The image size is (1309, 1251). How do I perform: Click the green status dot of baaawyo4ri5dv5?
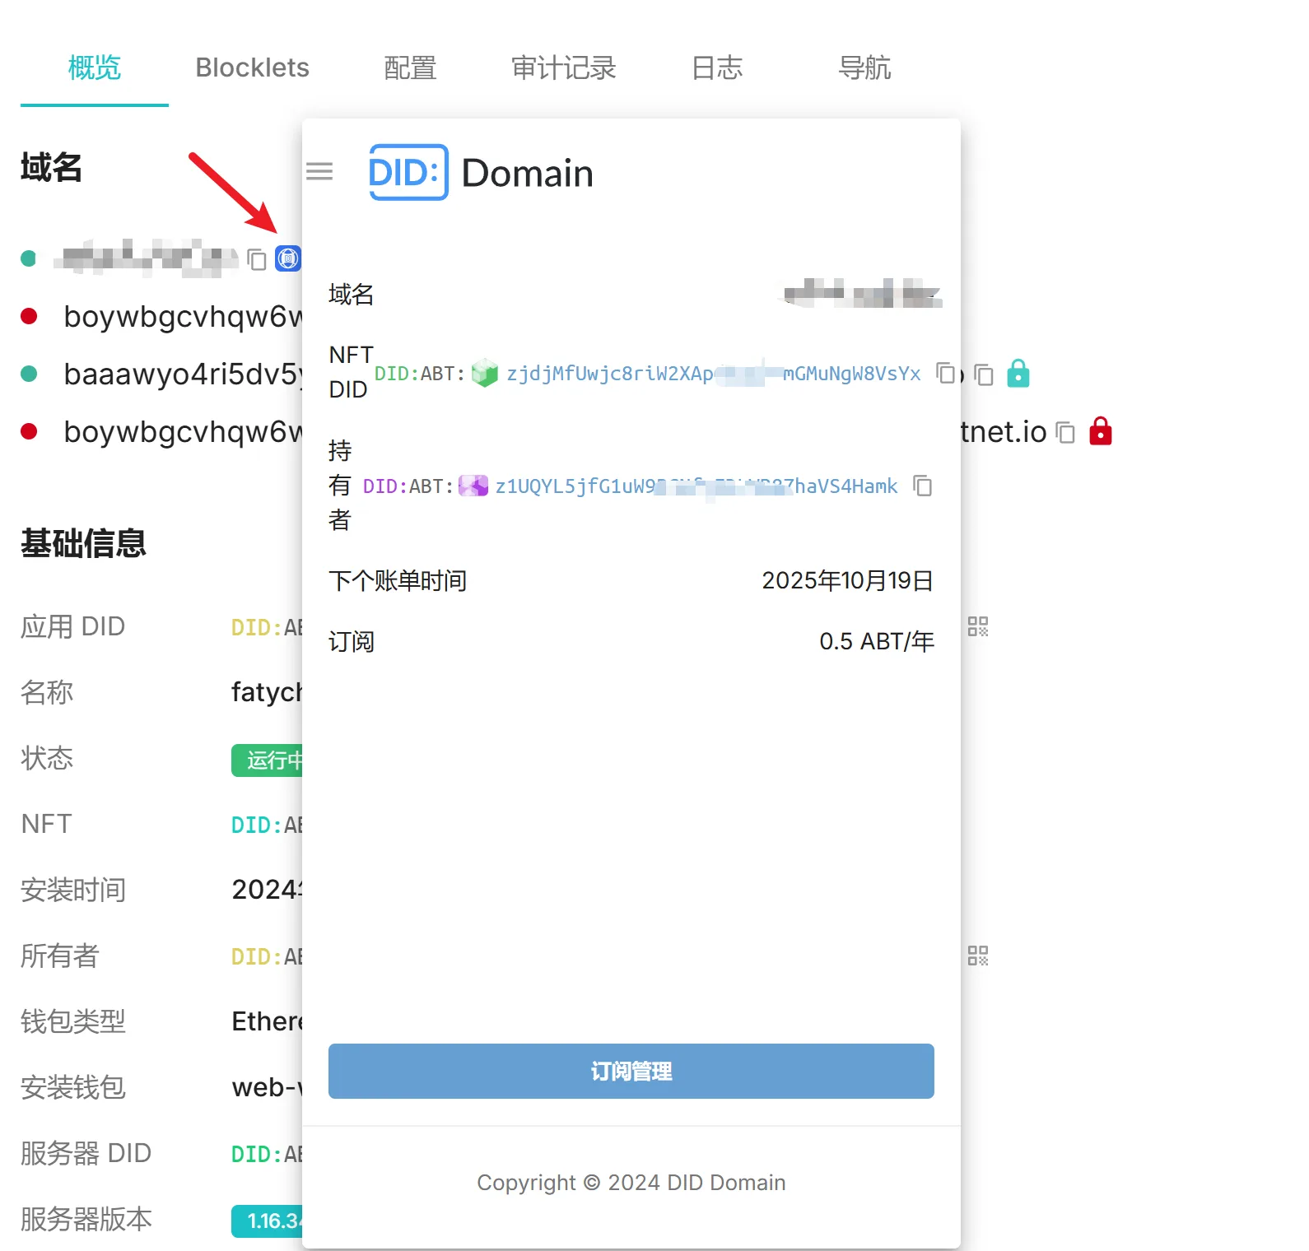click(29, 374)
